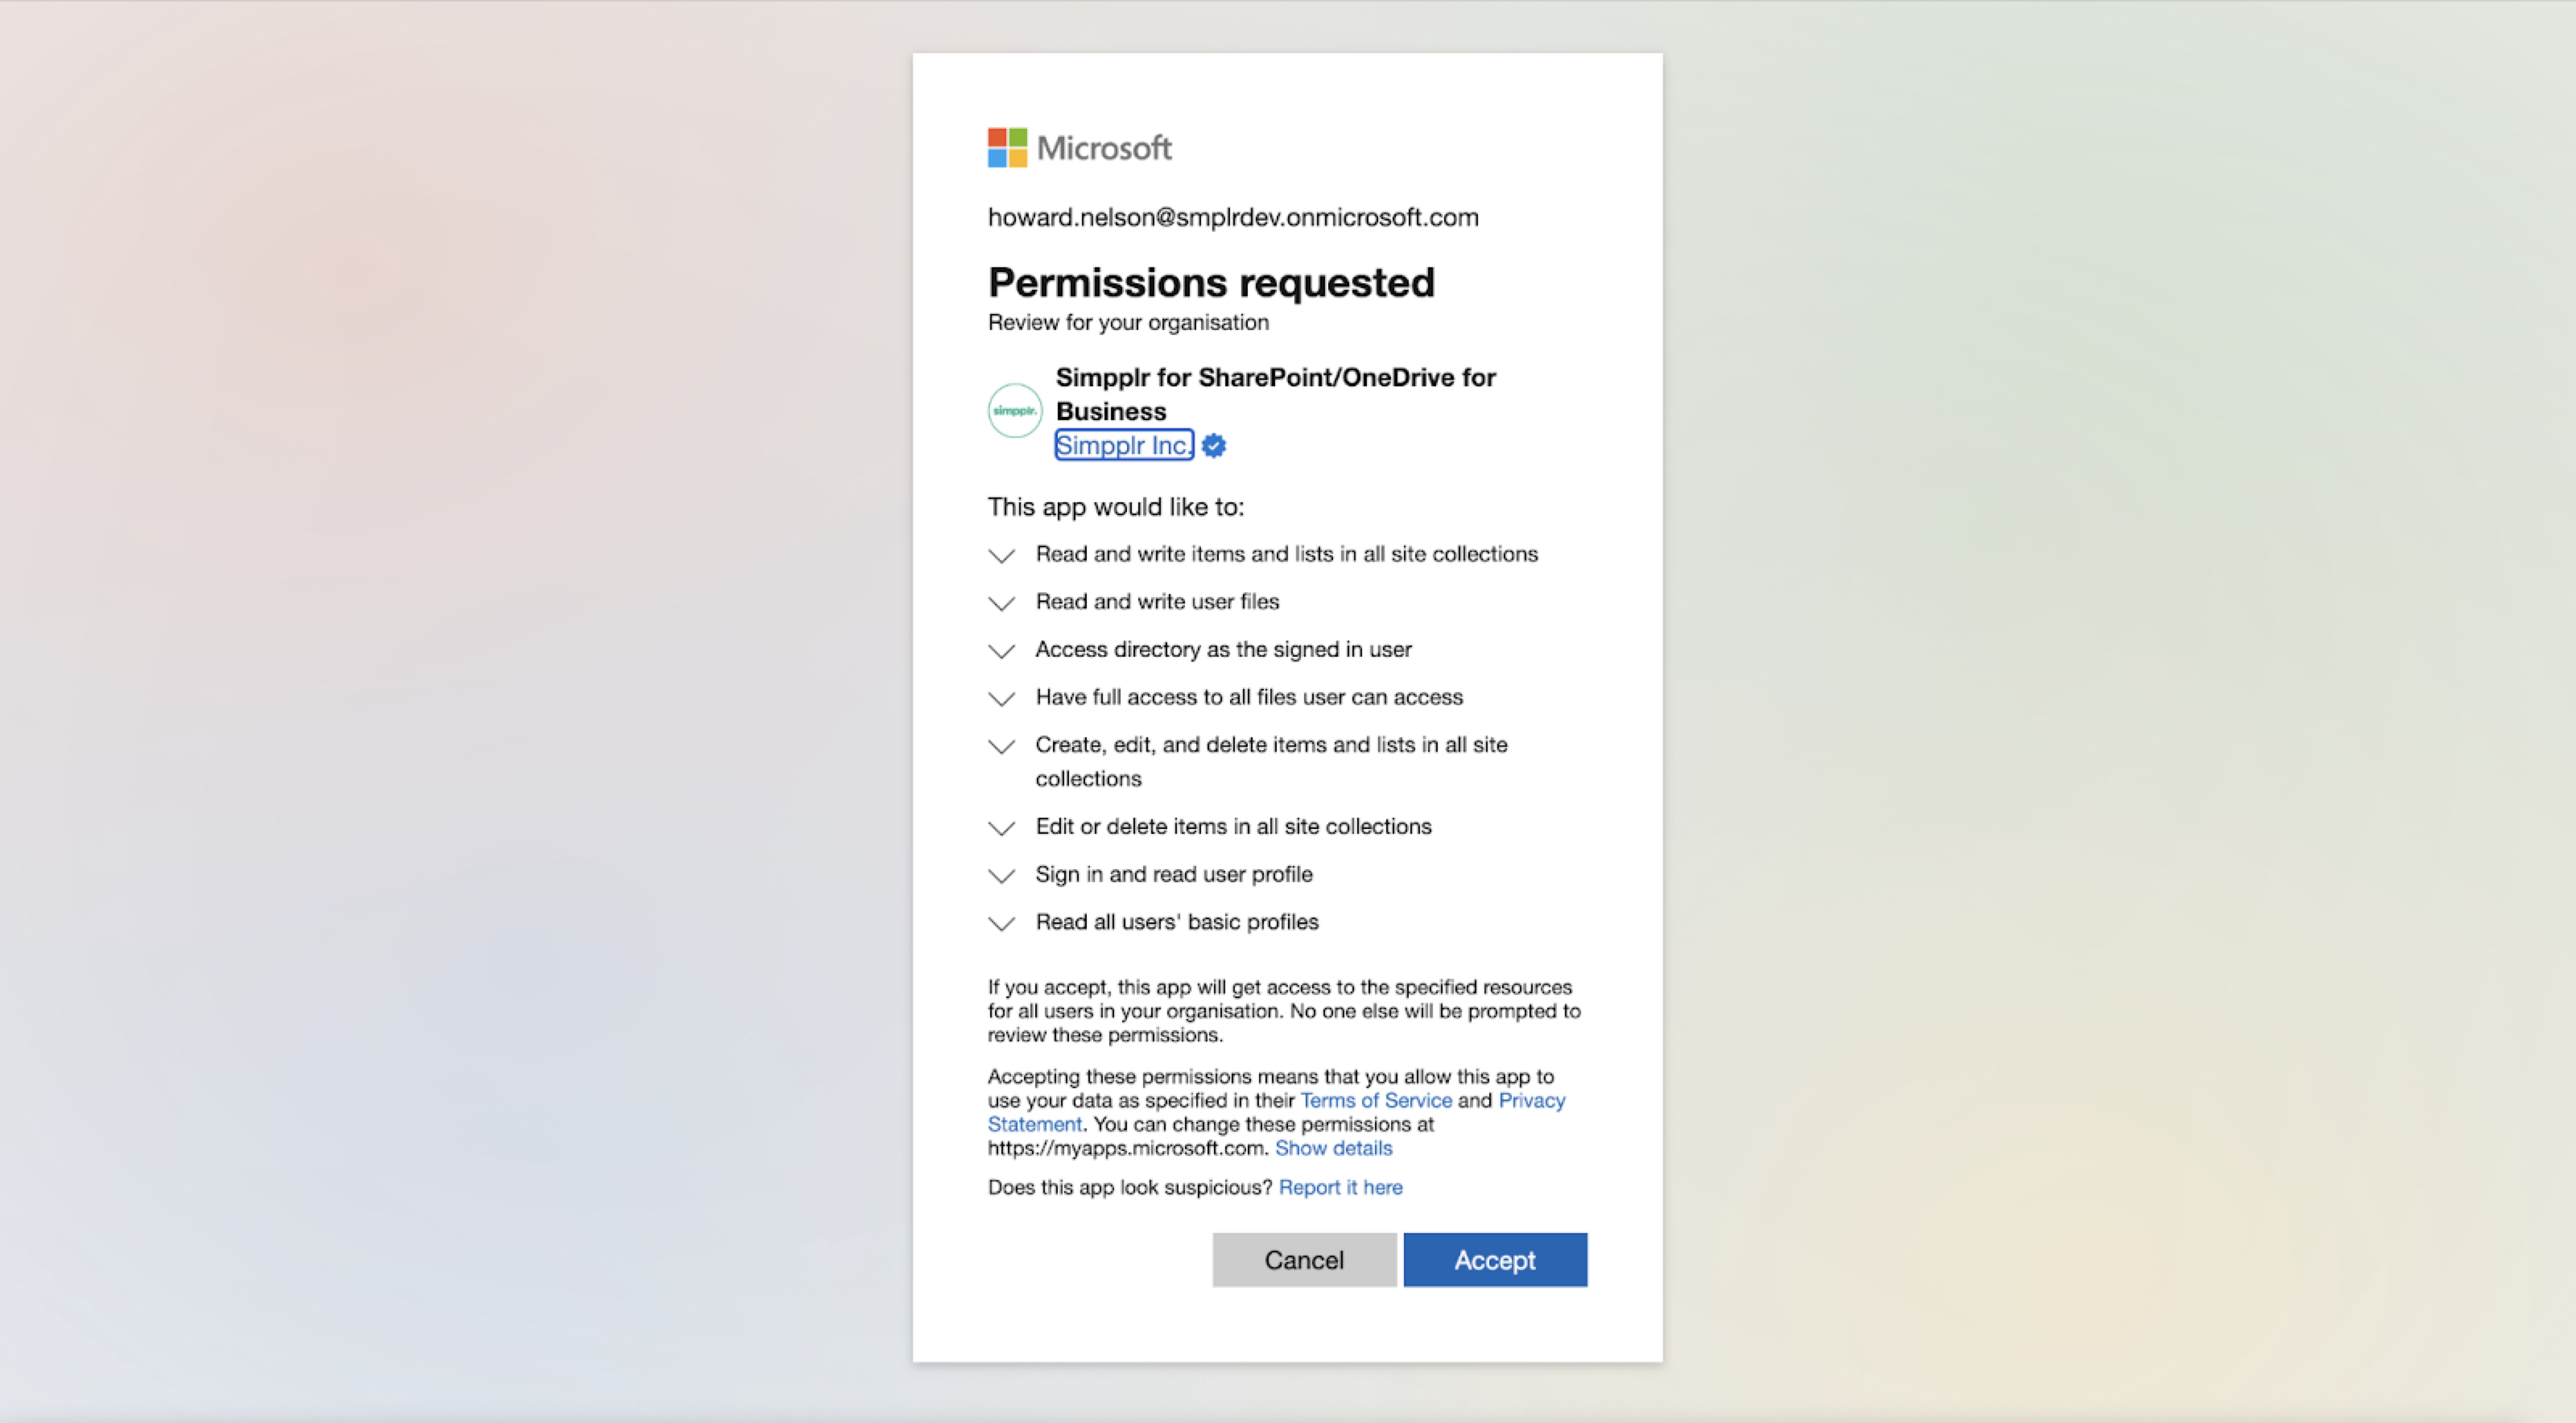2576x1423 pixels.
Task: Open the Simpplr Inc. publisher link
Action: point(1124,445)
